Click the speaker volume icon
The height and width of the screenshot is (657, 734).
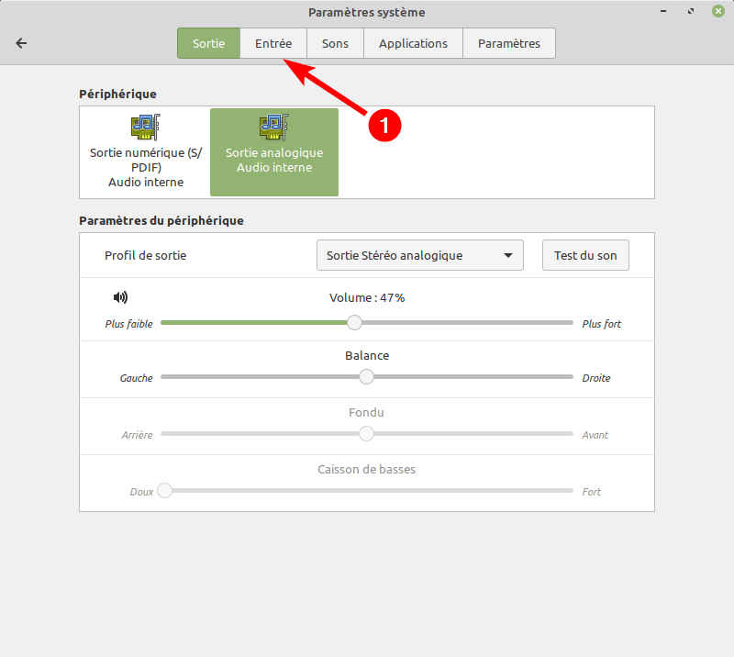tap(120, 297)
